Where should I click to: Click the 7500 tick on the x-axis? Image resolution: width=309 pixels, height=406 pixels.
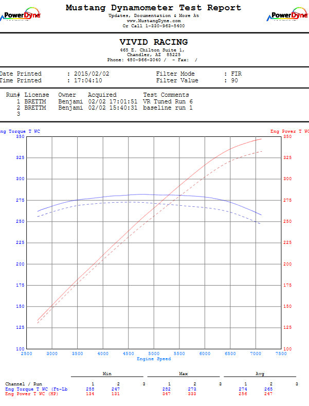[281, 354]
